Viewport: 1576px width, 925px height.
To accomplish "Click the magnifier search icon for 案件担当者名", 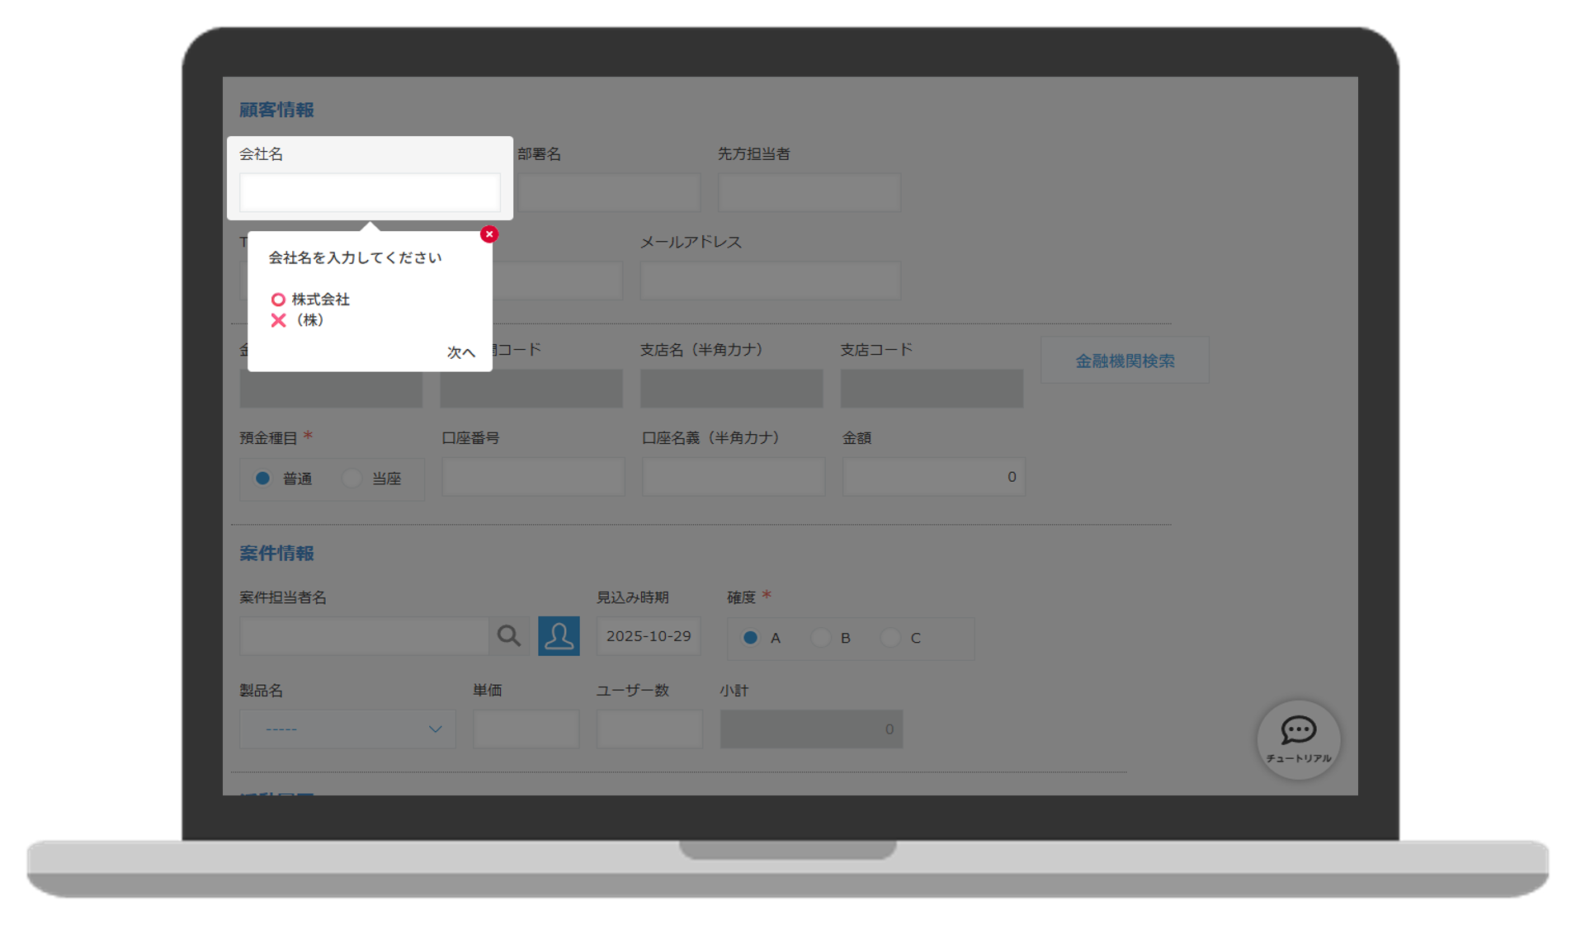I will (509, 636).
